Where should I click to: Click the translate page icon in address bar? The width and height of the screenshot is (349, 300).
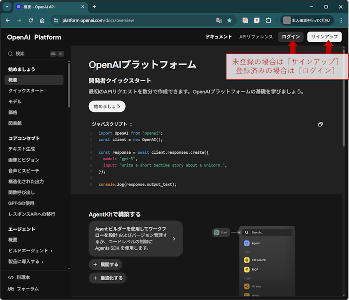point(219,21)
